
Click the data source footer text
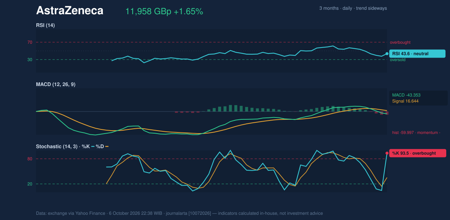coord(179,213)
